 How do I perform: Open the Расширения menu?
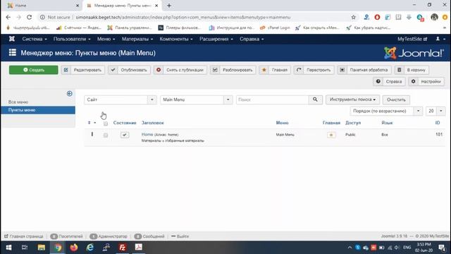216,39
